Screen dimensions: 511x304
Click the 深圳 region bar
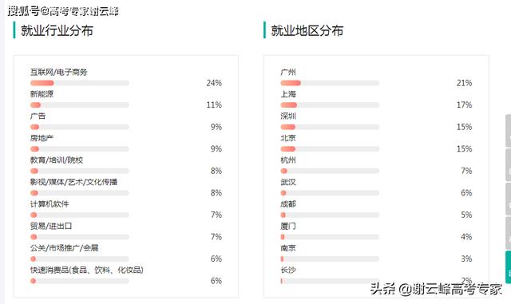tap(330, 127)
